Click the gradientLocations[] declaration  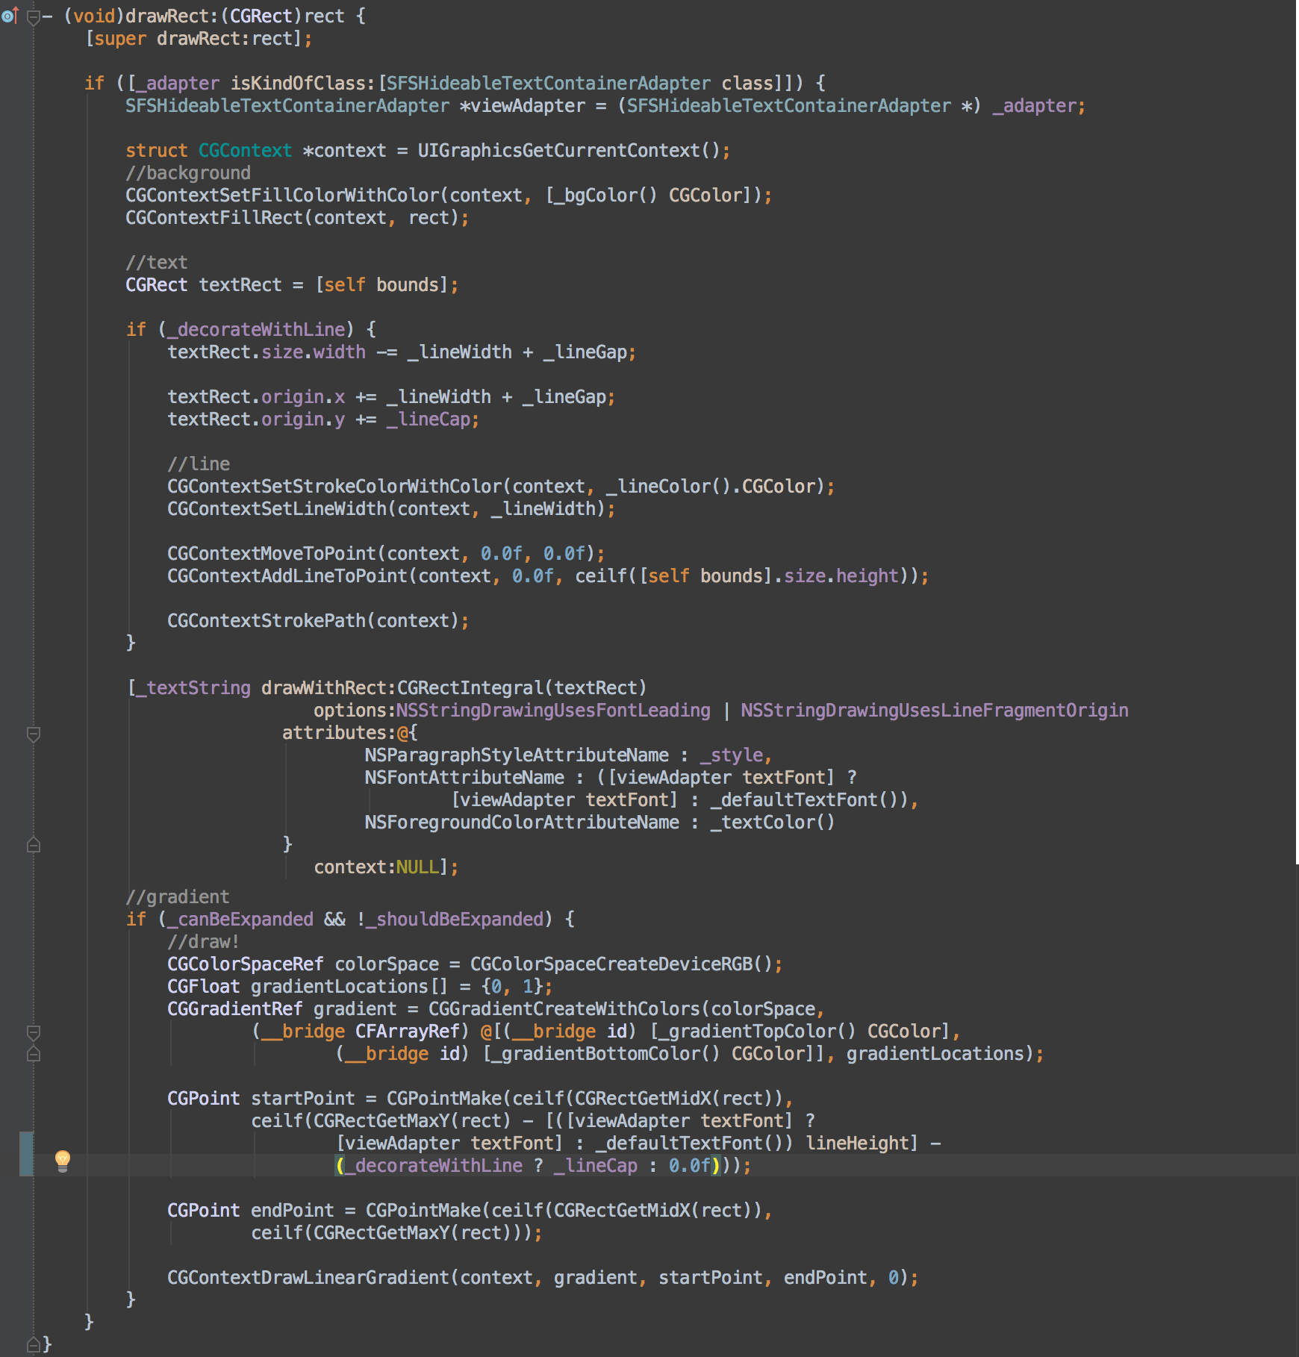(349, 987)
